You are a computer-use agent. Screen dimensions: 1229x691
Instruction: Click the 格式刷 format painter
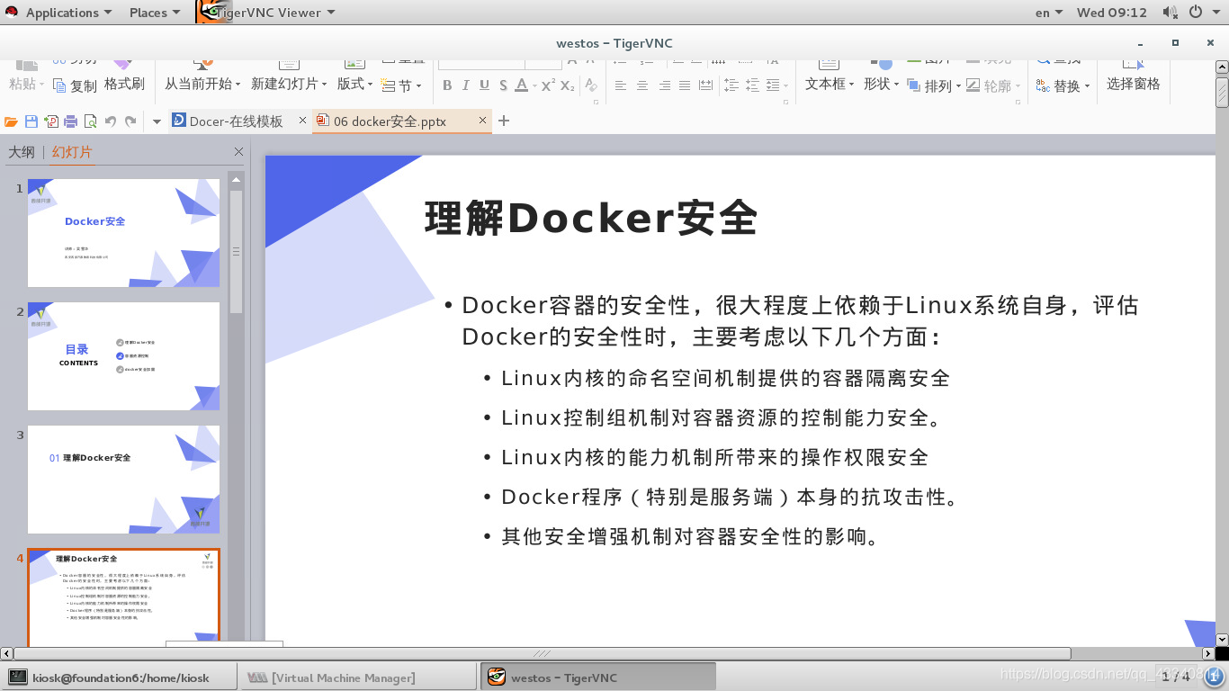(124, 84)
